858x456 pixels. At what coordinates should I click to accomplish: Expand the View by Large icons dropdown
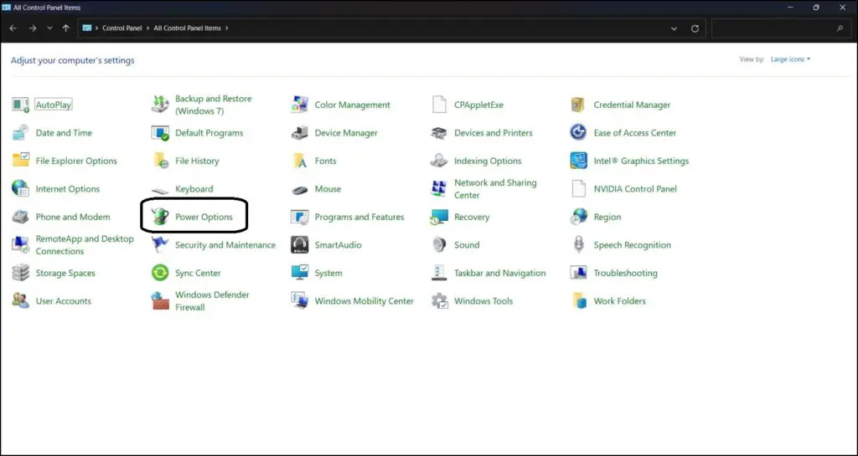[790, 59]
